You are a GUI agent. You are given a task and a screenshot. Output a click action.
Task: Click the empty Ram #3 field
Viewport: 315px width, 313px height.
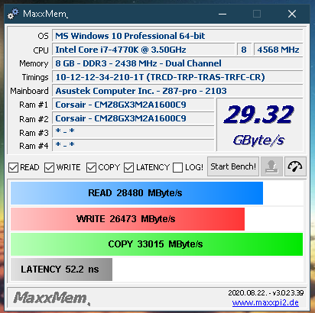click(x=133, y=132)
